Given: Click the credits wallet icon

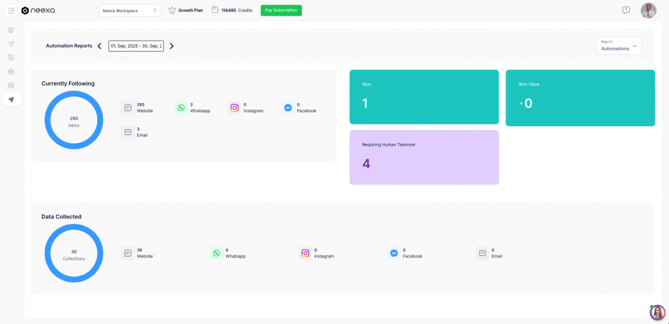Looking at the screenshot, I should (x=215, y=10).
